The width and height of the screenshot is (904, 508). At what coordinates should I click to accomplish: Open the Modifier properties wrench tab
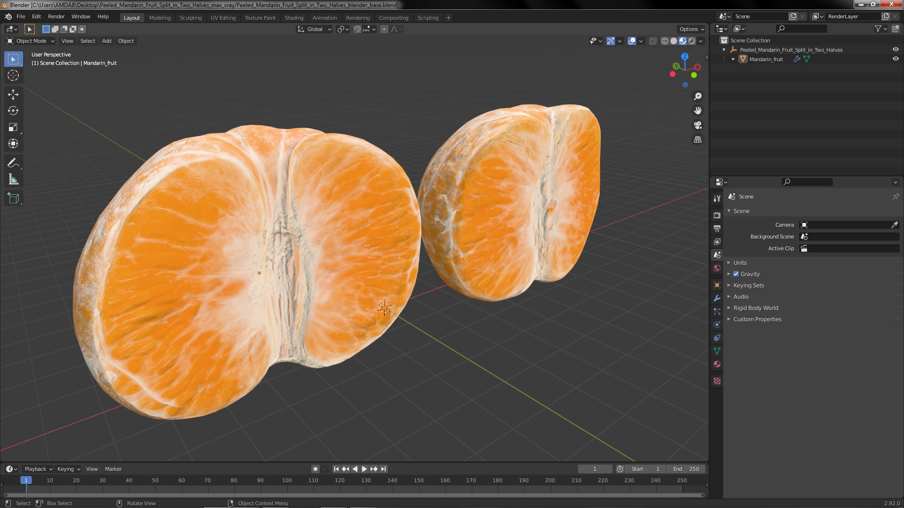717,298
